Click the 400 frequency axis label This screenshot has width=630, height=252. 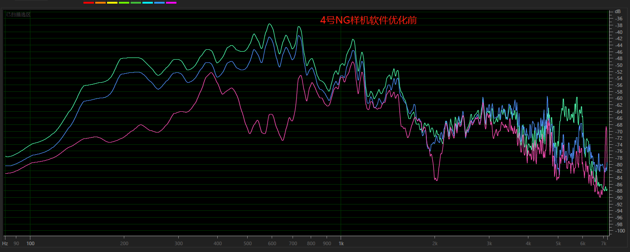[218, 243]
